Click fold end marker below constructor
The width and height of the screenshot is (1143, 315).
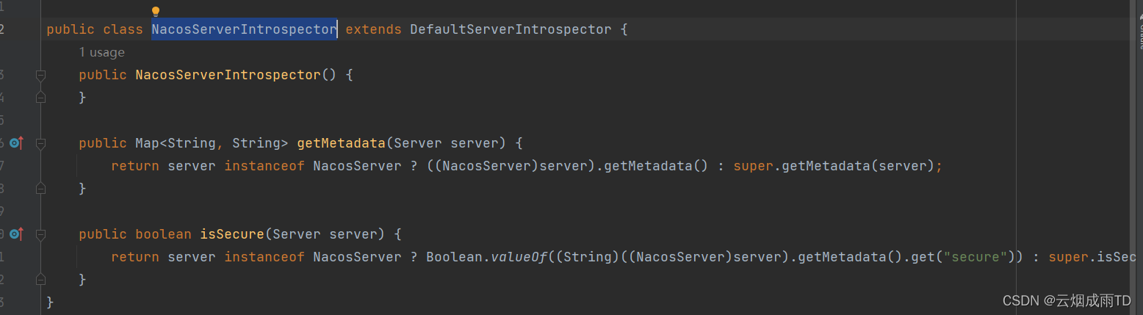[x=40, y=97]
